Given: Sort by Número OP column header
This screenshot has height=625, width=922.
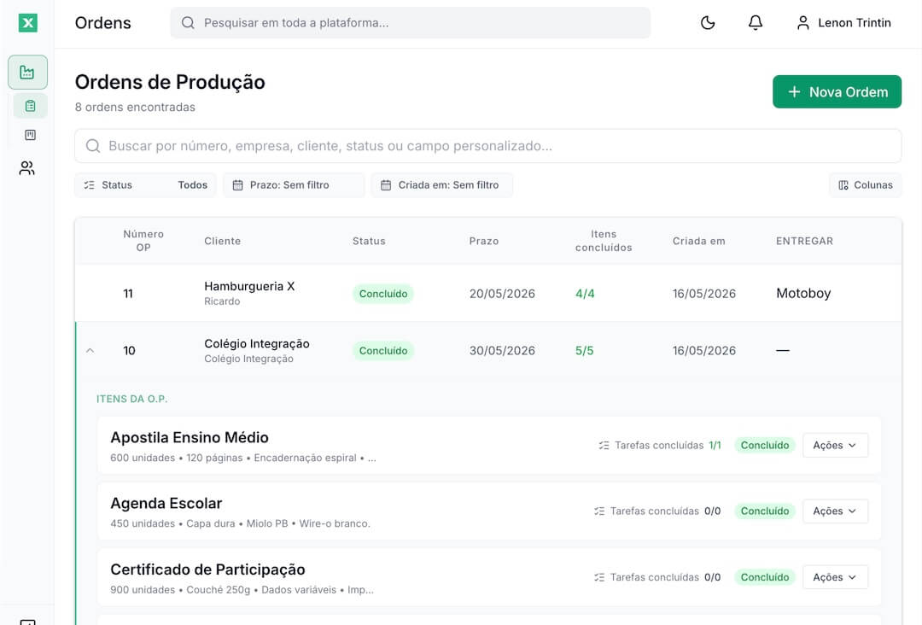Looking at the screenshot, I should (x=143, y=241).
